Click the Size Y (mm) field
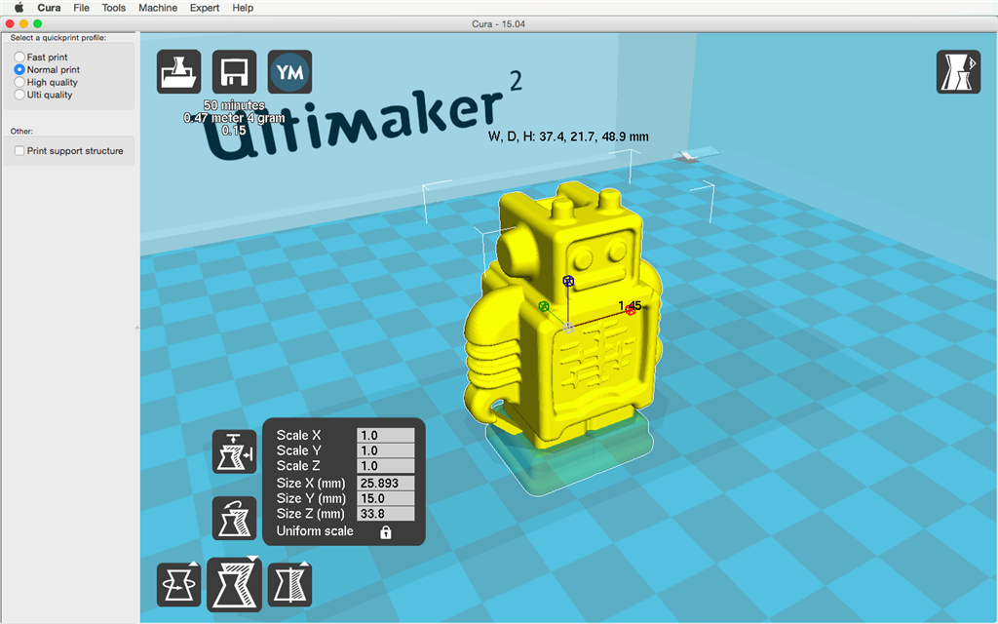This screenshot has height=624, width=998. (x=386, y=498)
